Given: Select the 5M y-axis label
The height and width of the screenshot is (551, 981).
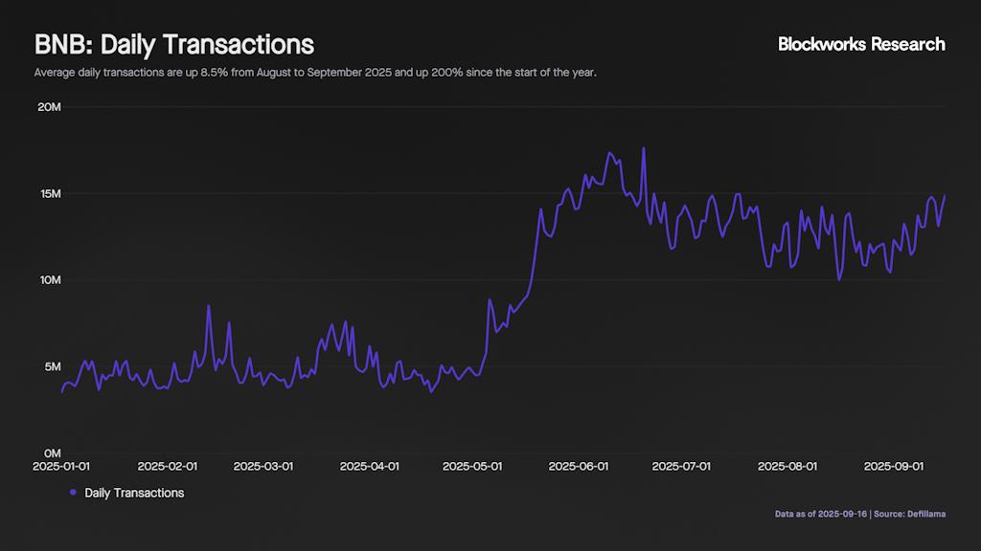Looking at the screenshot, I should pyautogui.click(x=50, y=367).
